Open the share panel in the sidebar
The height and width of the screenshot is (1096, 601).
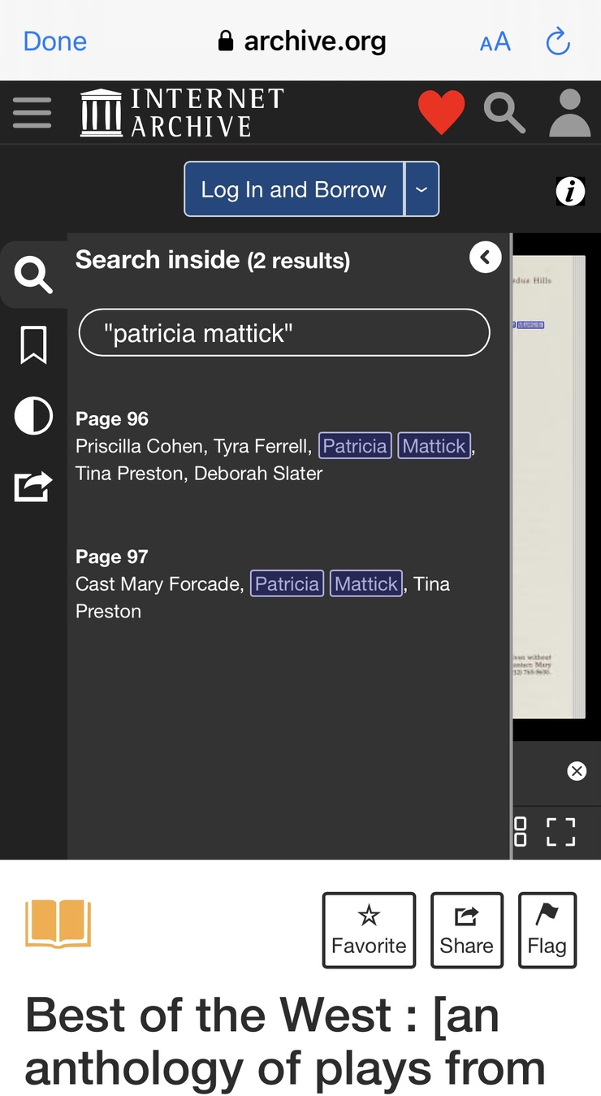click(x=33, y=486)
